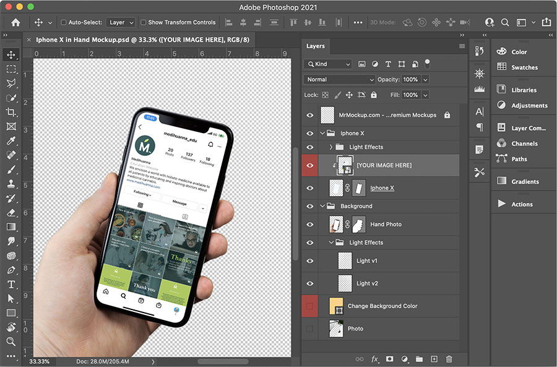Select the Iphone X in Hand Mockup.psd tab

[142, 40]
